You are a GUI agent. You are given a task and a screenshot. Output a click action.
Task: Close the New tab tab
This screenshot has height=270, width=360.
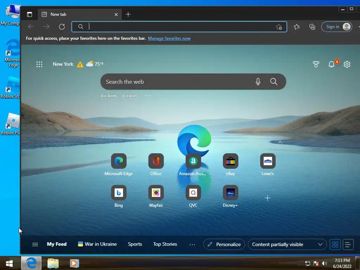tap(116, 14)
